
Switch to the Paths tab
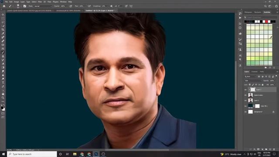coord(262,72)
